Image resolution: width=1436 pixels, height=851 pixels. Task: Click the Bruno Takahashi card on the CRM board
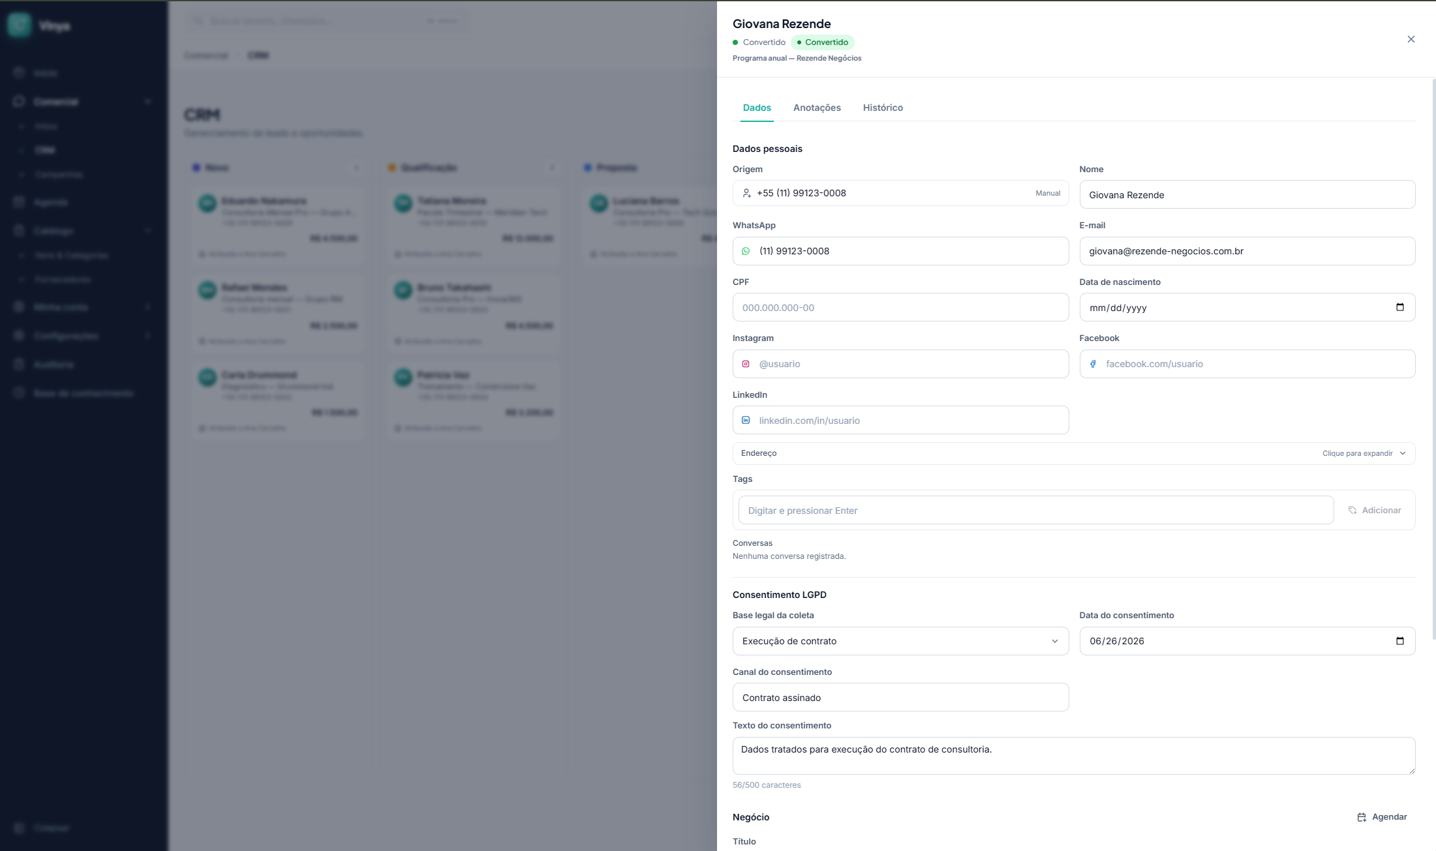tap(474, 313)
